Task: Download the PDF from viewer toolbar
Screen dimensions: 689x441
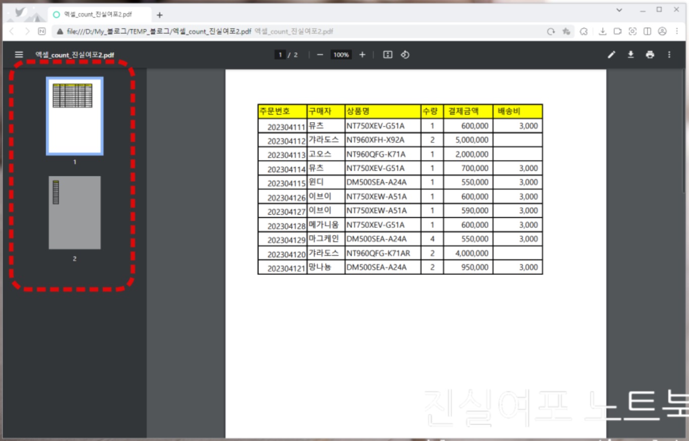Action: tap(630, 55)
